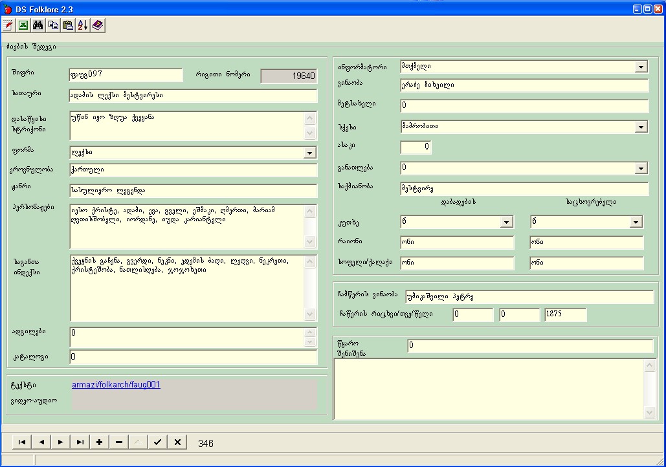Expand the ინფორმატორი dropdown showing მთქმელი
Viewport: 666px width, 467px height.
point(641,67)
